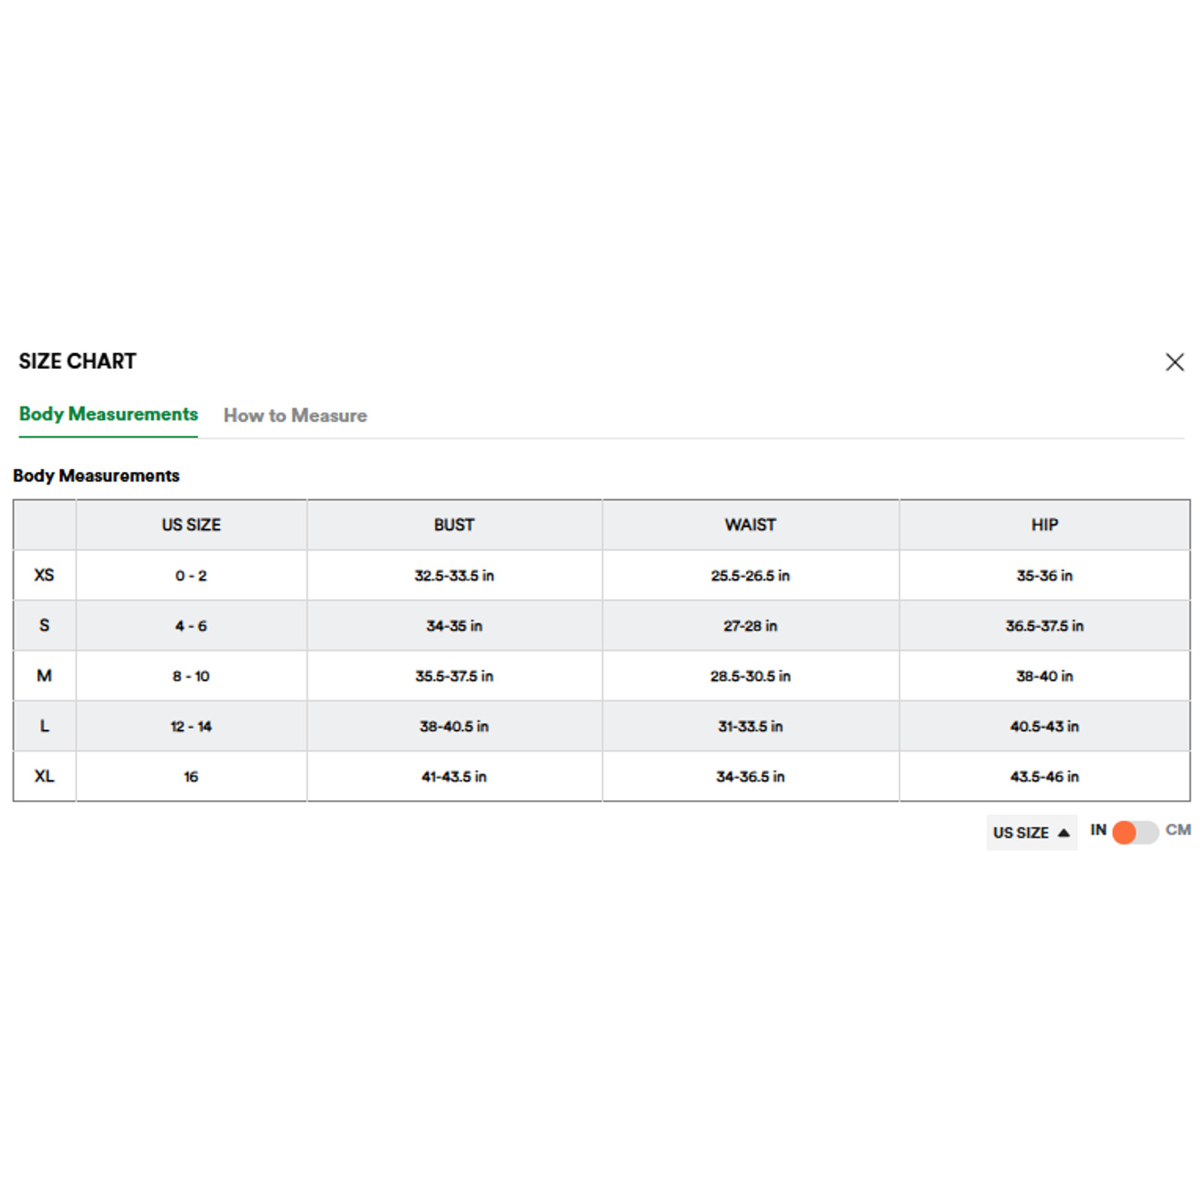Click the up arrow beside US SIZE
1202x1202 pixels.
1063,832
